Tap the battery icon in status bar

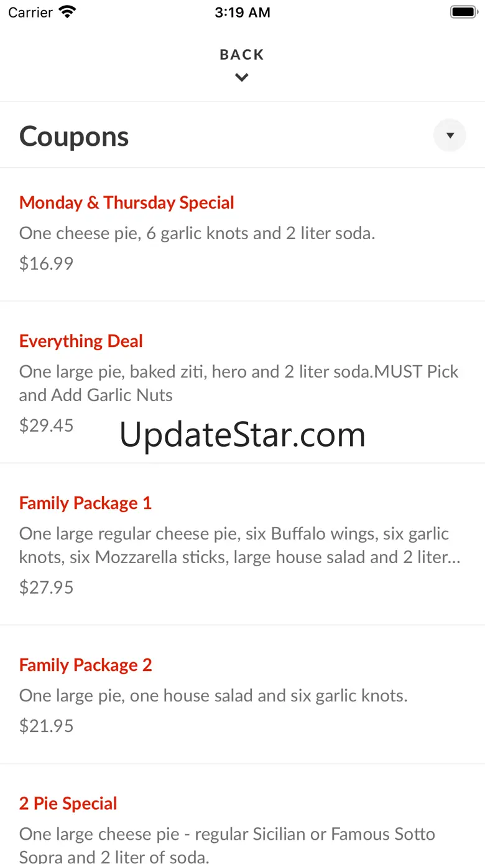point(463,12)
